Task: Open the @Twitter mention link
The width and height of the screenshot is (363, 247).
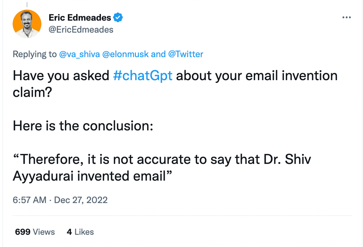Action: 186,54
